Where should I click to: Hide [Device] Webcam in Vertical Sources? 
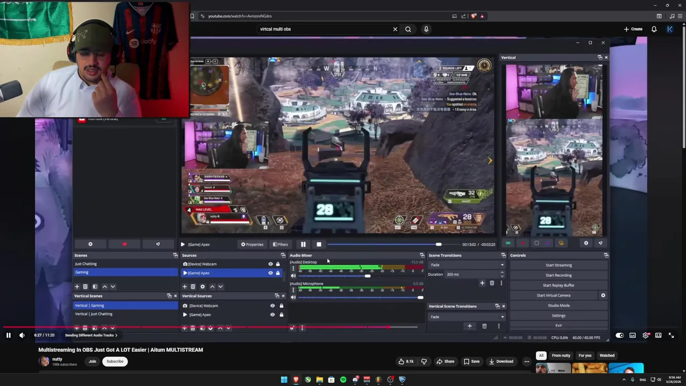pyautogui.click(x=272, y=306)
